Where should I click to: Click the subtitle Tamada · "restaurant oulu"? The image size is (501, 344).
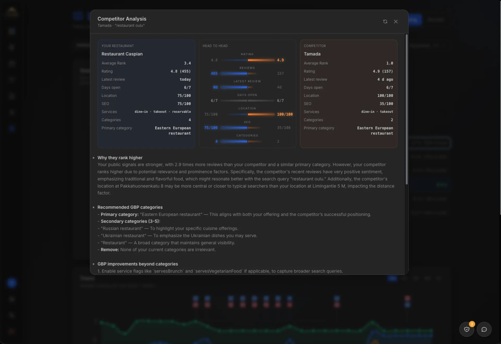(x=121, y=26)
